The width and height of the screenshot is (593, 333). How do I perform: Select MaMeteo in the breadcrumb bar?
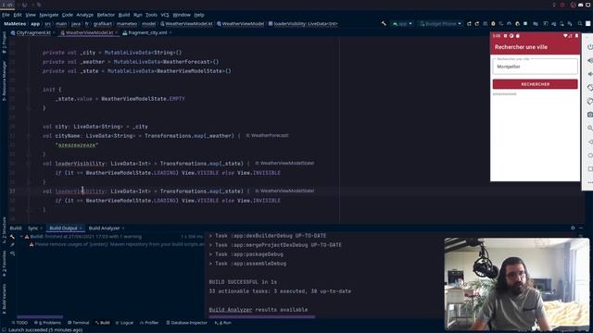click(15, 23)
